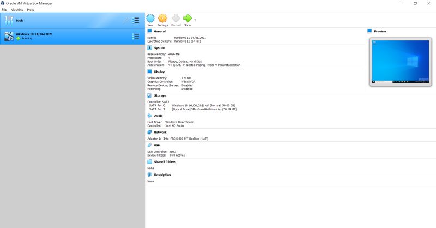Open the Description section header
The height and width of the screenshot is (228, 436).
tap(162, 175)
